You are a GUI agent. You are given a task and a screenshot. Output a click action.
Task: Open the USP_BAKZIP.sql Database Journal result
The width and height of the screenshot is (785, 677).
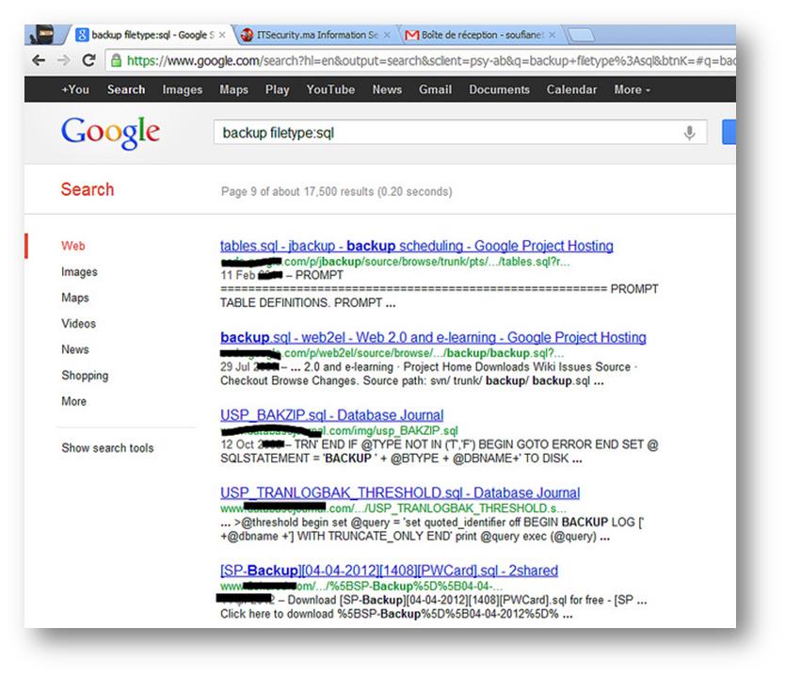point(331,415)
